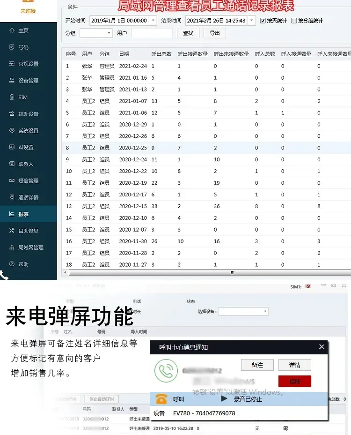Screen dimensions: 351x435
Task: Click the 序号 column header
Action: [x=71, y=54]
